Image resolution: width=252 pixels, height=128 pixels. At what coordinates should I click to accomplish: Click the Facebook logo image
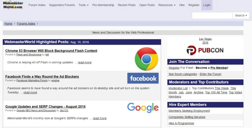[x=143, y=78]
